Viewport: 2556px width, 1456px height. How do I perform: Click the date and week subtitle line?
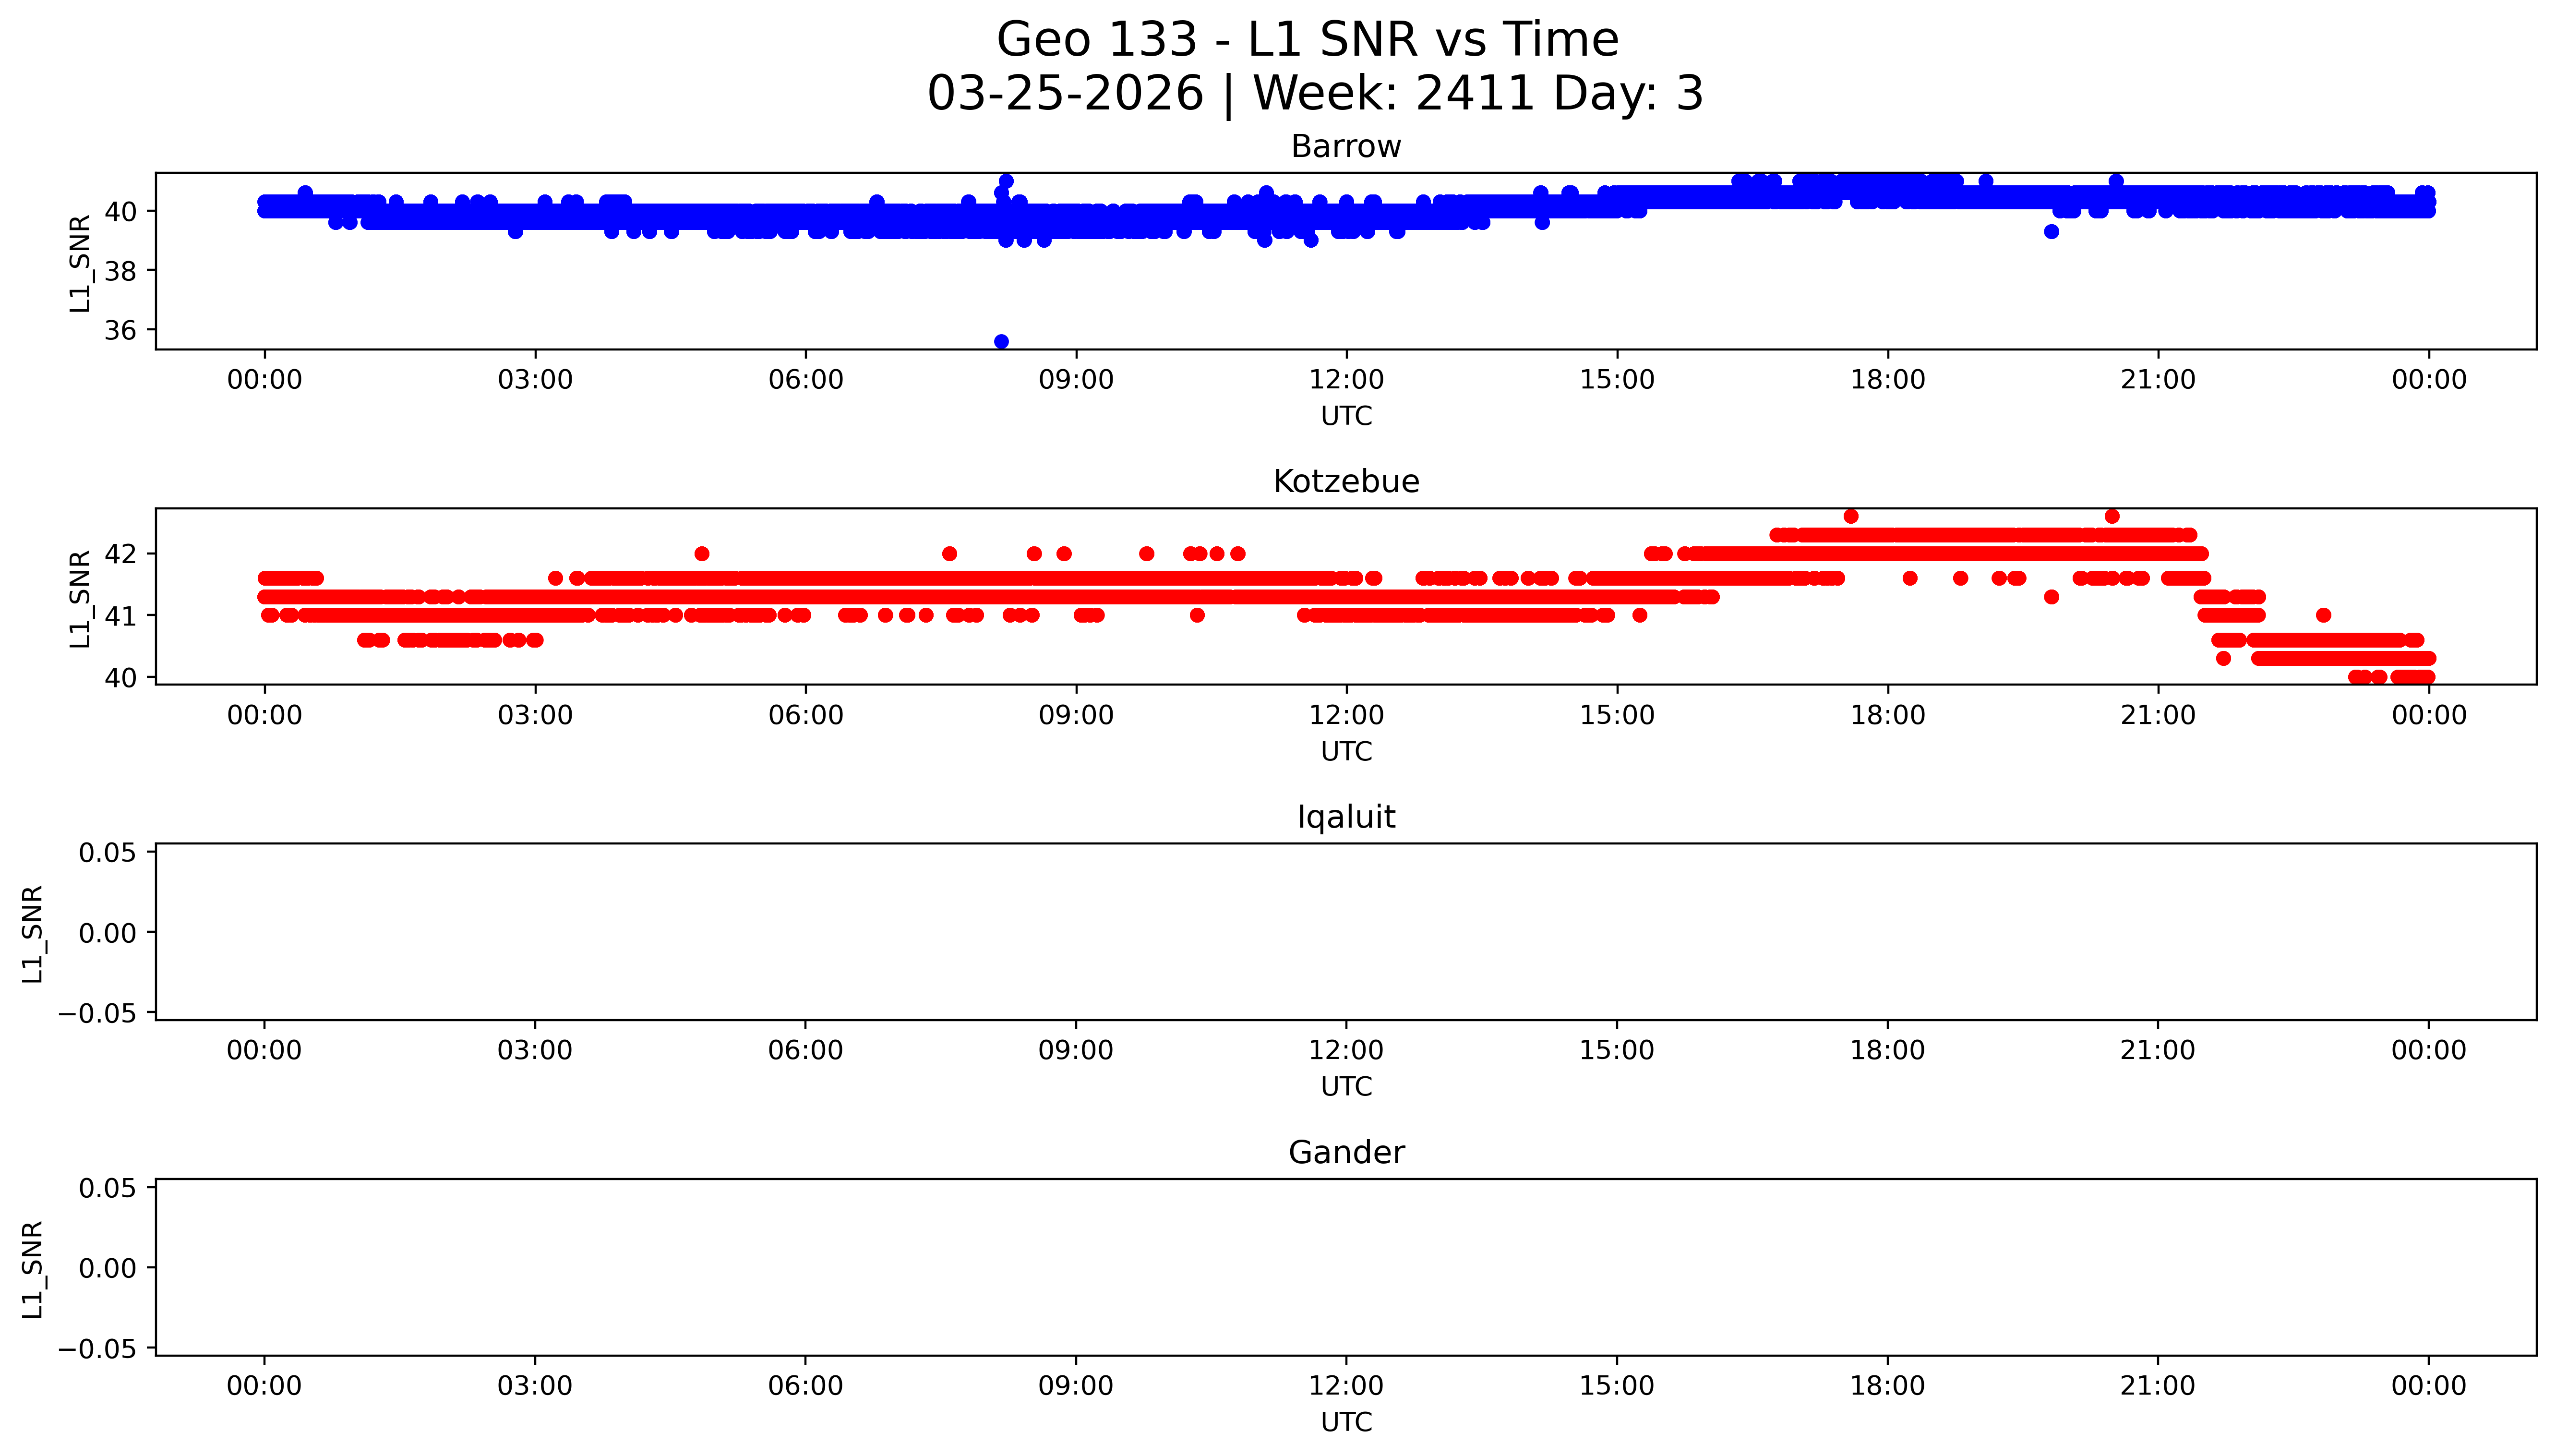tap(1315, 94)
